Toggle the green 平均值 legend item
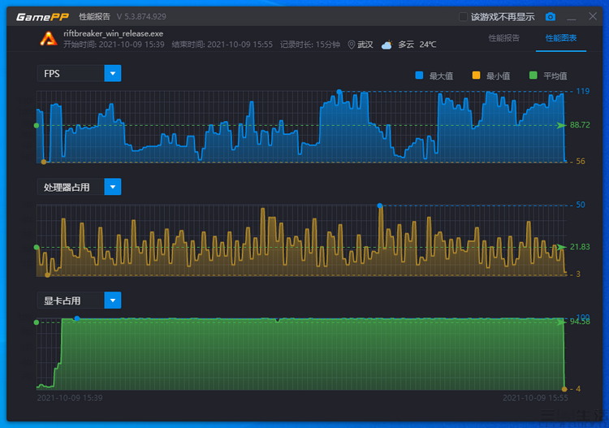This screenshot has width=609, height=428. coord(533,75)
